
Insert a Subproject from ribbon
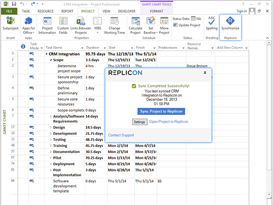coord(10,24)
